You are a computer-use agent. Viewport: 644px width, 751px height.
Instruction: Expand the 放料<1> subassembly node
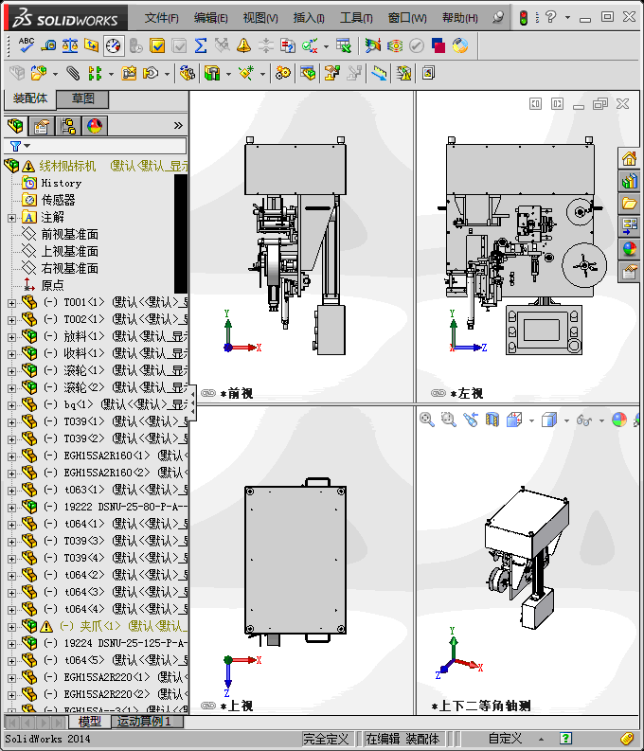pyautogui.click(x=12, y=337)
